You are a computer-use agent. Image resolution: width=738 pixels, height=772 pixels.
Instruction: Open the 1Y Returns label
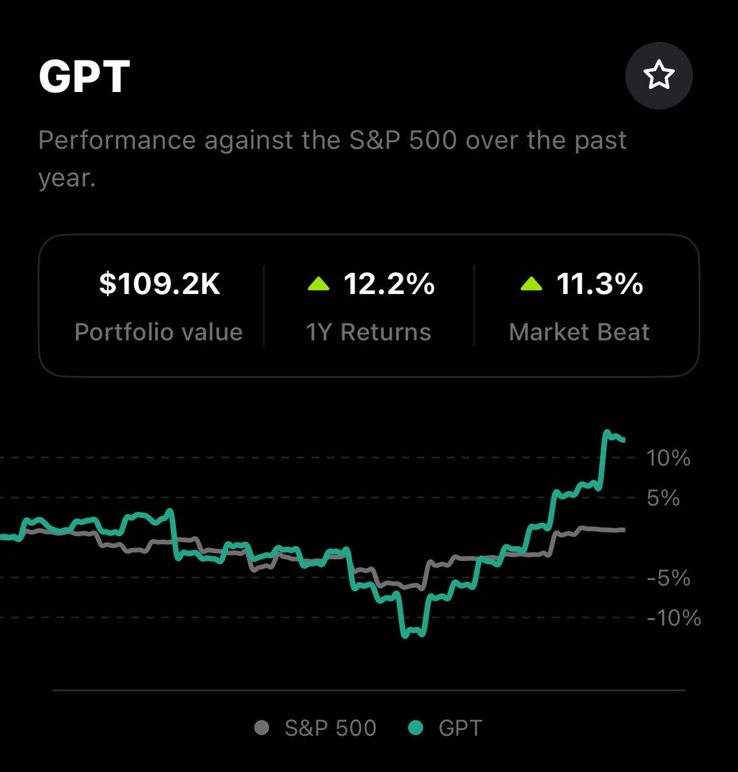click(368, 332)
